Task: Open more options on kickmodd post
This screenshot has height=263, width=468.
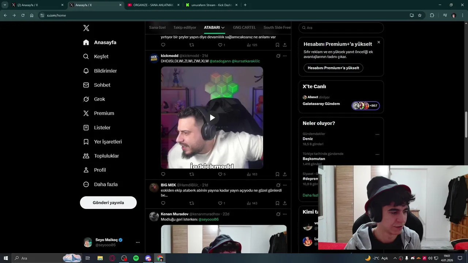Action: 285,56
